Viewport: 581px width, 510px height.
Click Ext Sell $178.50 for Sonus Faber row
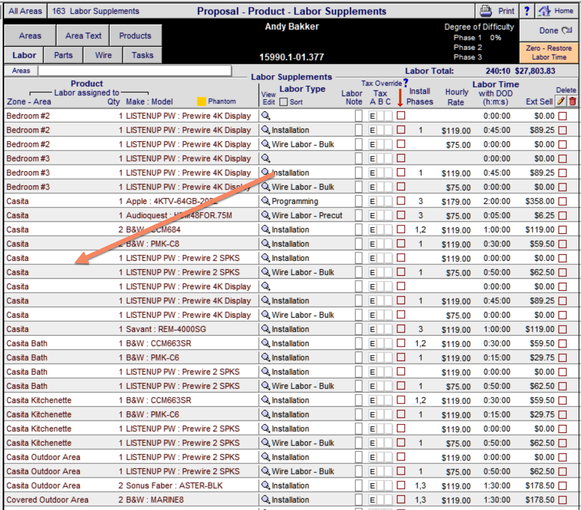540,485
